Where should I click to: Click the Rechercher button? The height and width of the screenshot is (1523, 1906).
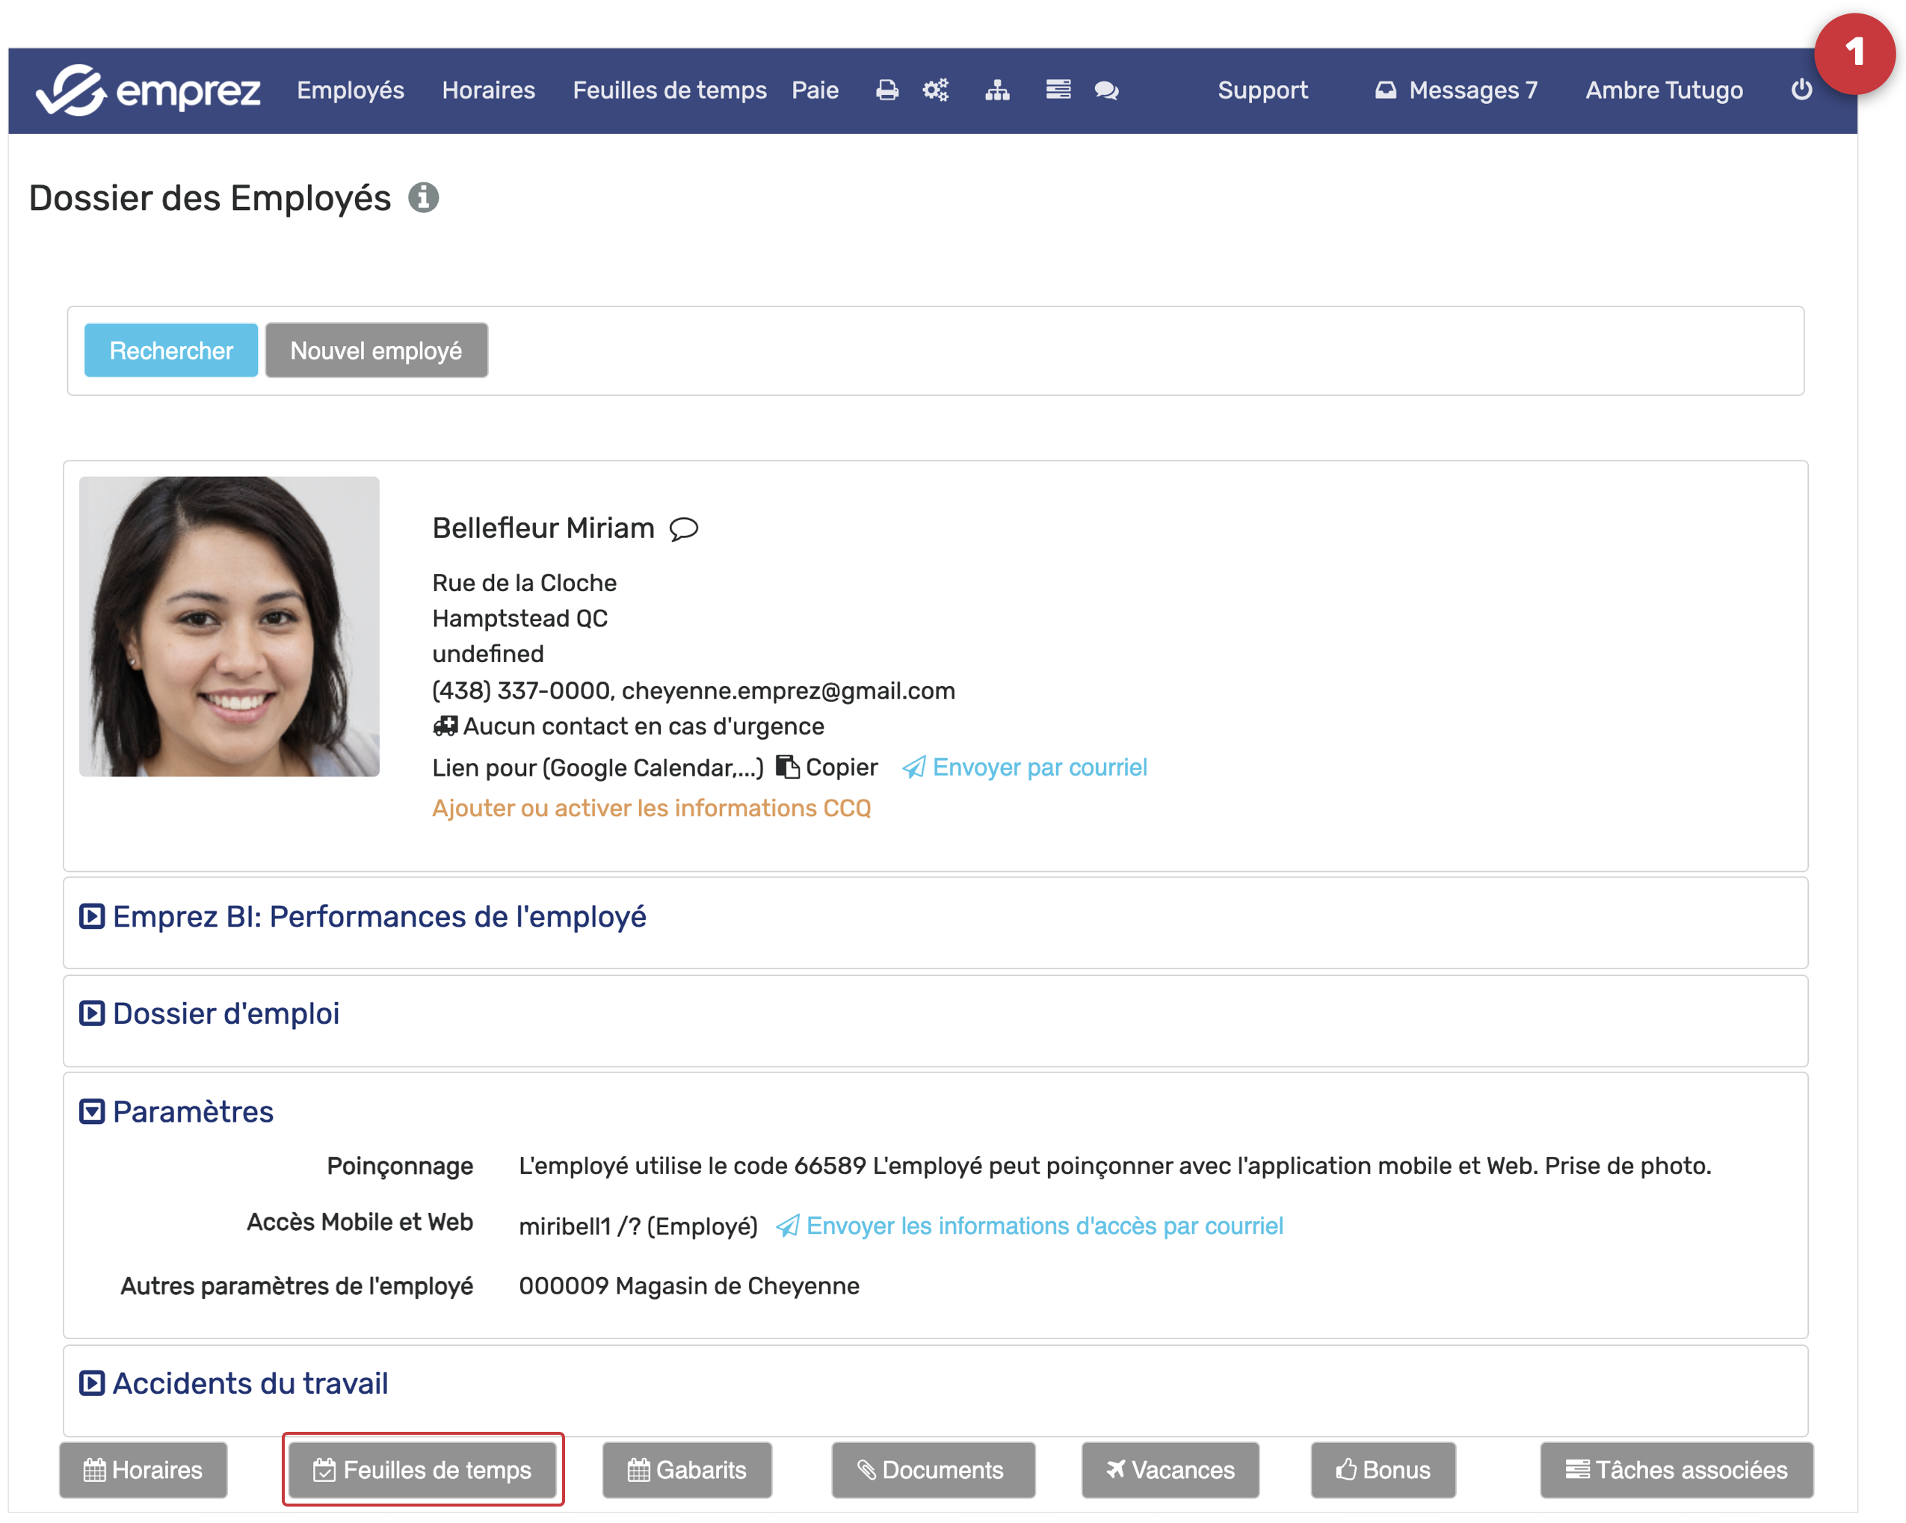click(x=170, y=351)
